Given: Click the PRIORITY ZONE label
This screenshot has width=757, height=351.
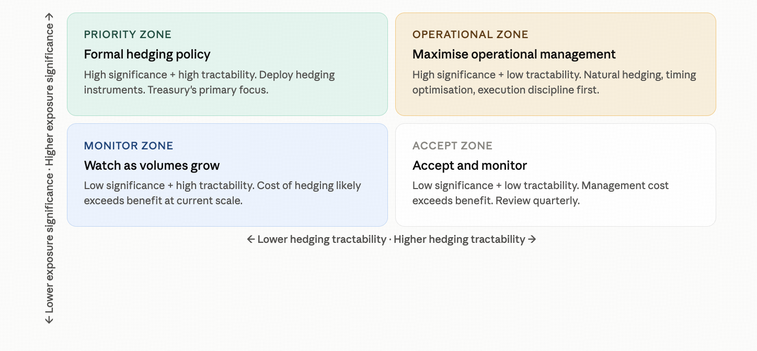Looking at the screenshot, I should pyautogui.click(x=128, y=34).
